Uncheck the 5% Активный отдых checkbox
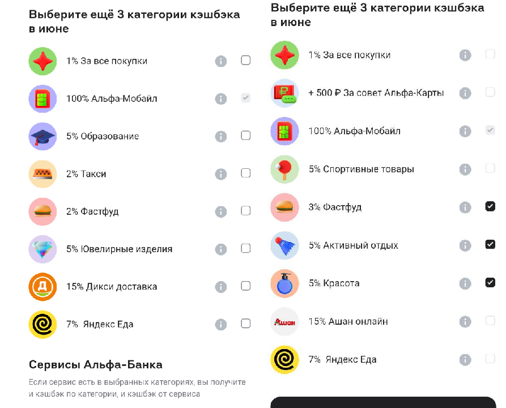The image size is (506, 408). [490, 244]
